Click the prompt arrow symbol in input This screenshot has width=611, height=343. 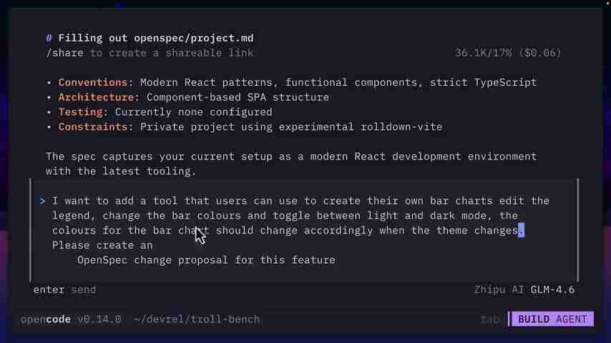(43, 201)
